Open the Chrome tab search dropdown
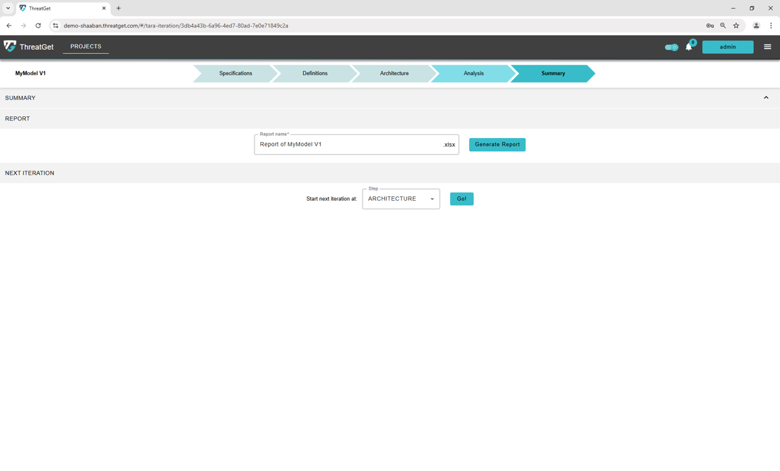Viewport: 780px width, 471px height. coord(8,9)
